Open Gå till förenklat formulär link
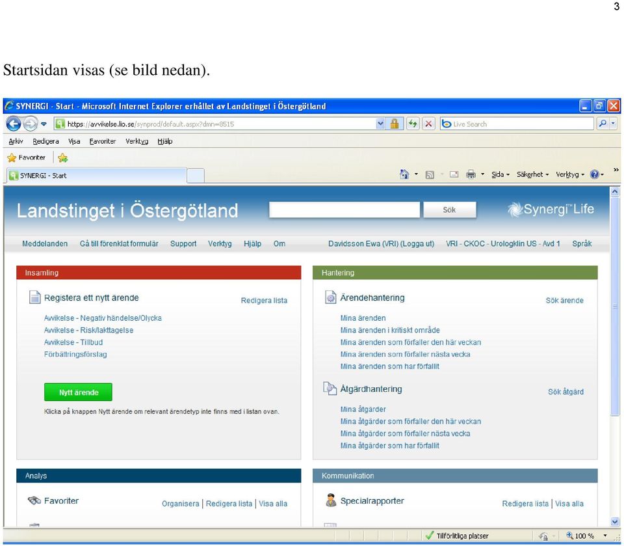Screen dimensions: 624x546 click(x=119, y=243)
